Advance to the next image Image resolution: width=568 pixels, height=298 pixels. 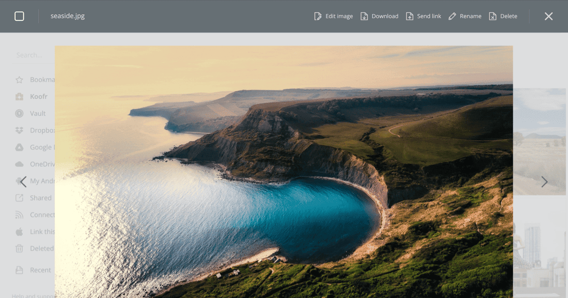[x=544, y=182]
